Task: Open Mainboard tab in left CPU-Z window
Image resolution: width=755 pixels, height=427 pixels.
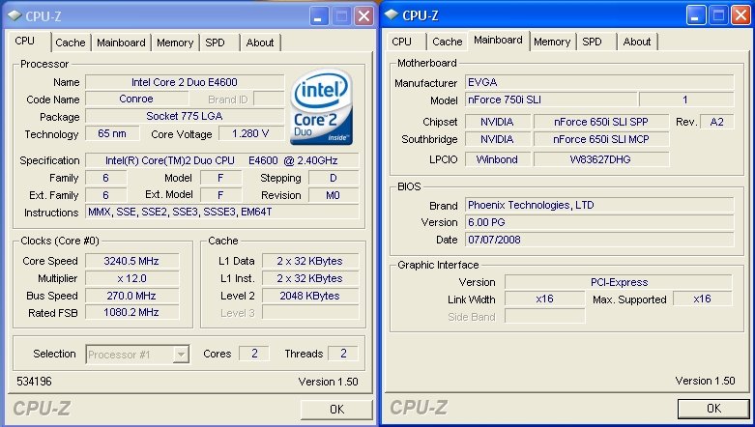Action: [x=121, y=43]
